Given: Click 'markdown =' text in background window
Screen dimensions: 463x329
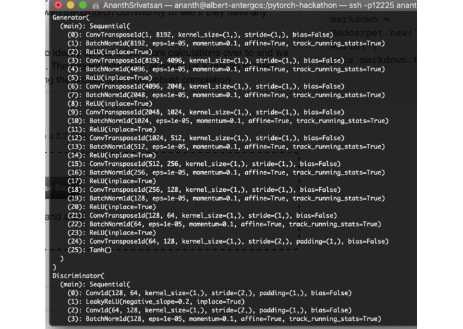Looking at the screenshot, I should pos(360,19).
